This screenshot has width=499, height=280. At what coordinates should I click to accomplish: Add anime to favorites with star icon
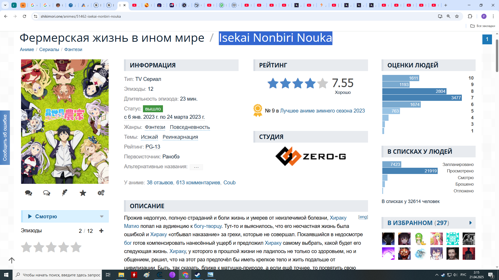point(83,193)
